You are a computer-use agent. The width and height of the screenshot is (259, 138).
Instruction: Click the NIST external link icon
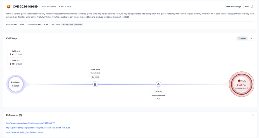click(x=252, y=6)
